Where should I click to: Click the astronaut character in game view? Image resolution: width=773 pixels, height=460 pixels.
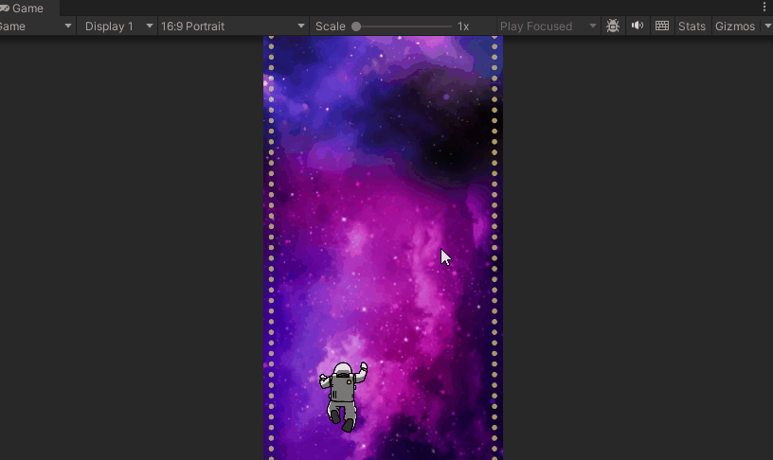pos(344,397)
